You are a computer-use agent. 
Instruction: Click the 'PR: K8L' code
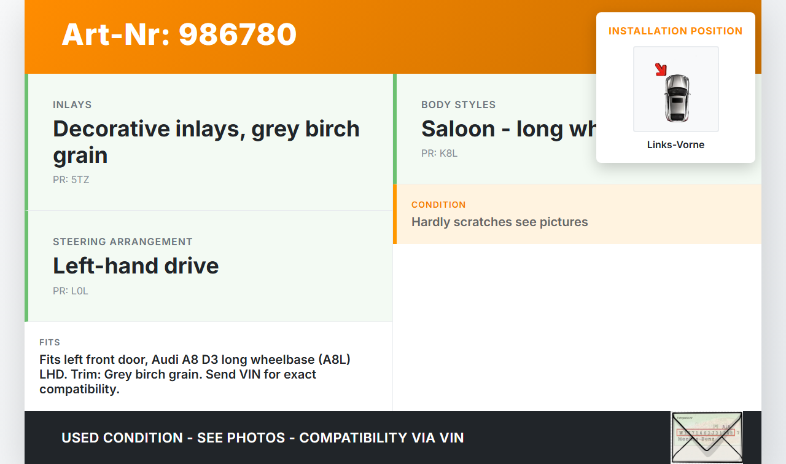tap(439, 154)
